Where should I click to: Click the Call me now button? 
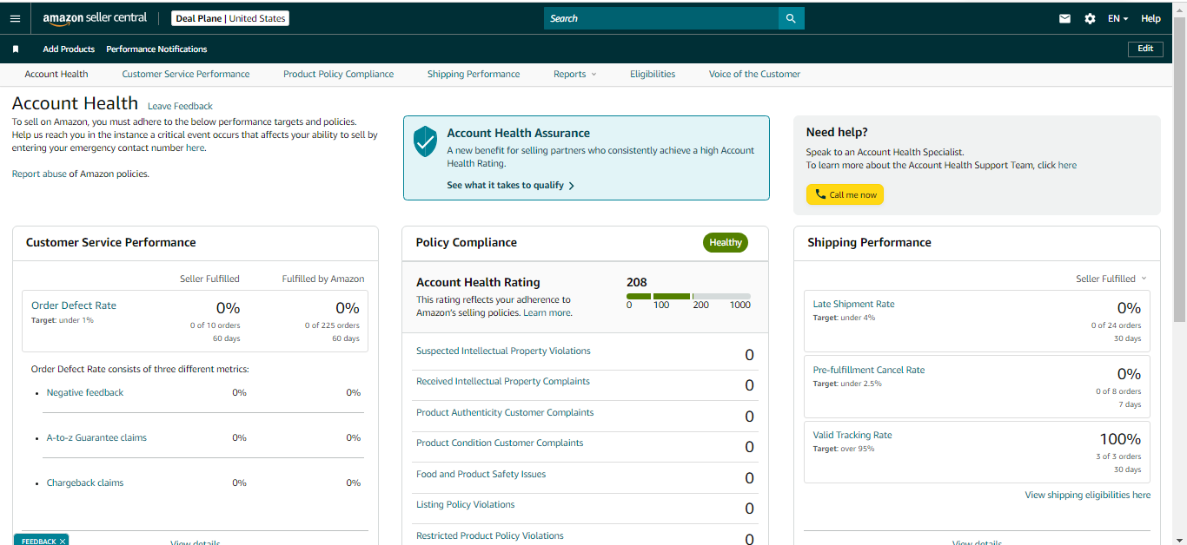[x=845, y=194]
